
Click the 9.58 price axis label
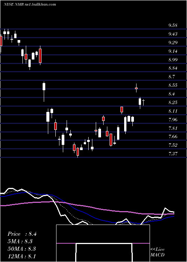173,25
